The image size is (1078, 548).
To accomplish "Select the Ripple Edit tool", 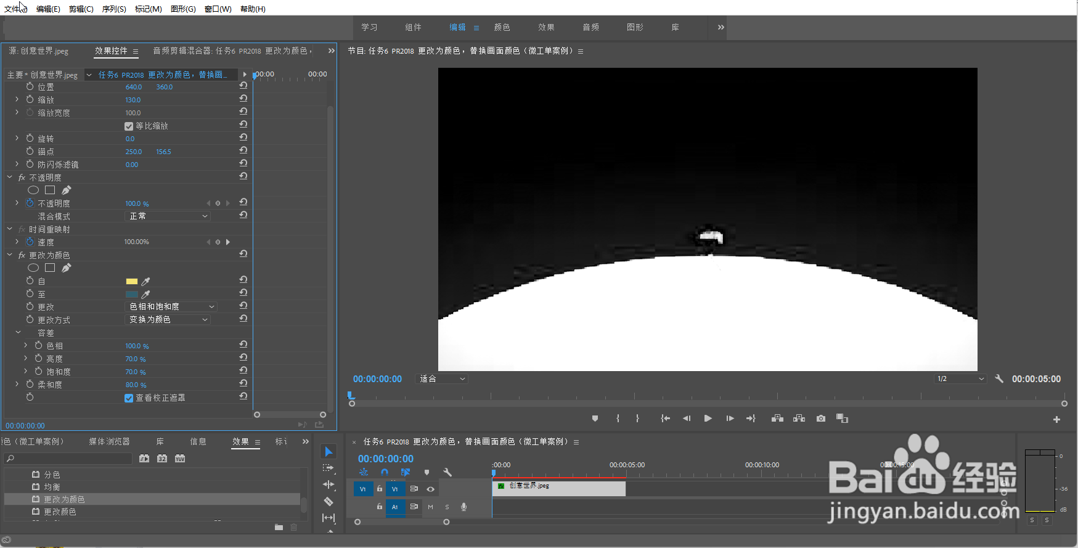I will [329, 485].
